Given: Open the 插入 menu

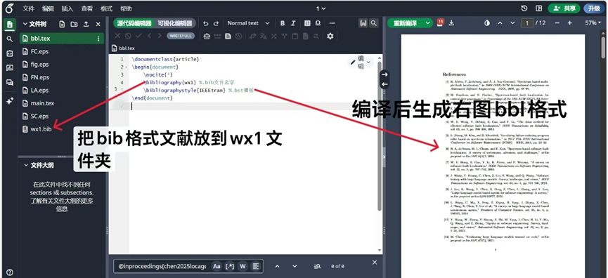Looking at the screenshot, I should 67,8.
